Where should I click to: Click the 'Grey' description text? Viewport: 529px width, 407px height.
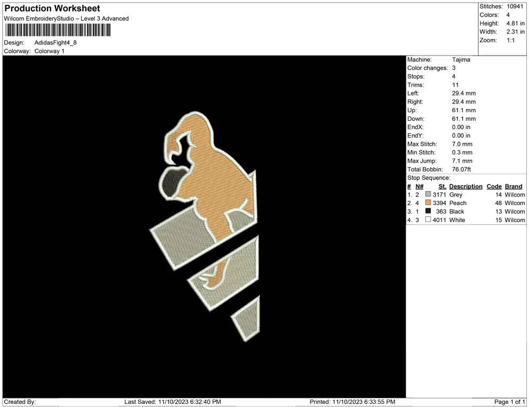pos(455,194)
